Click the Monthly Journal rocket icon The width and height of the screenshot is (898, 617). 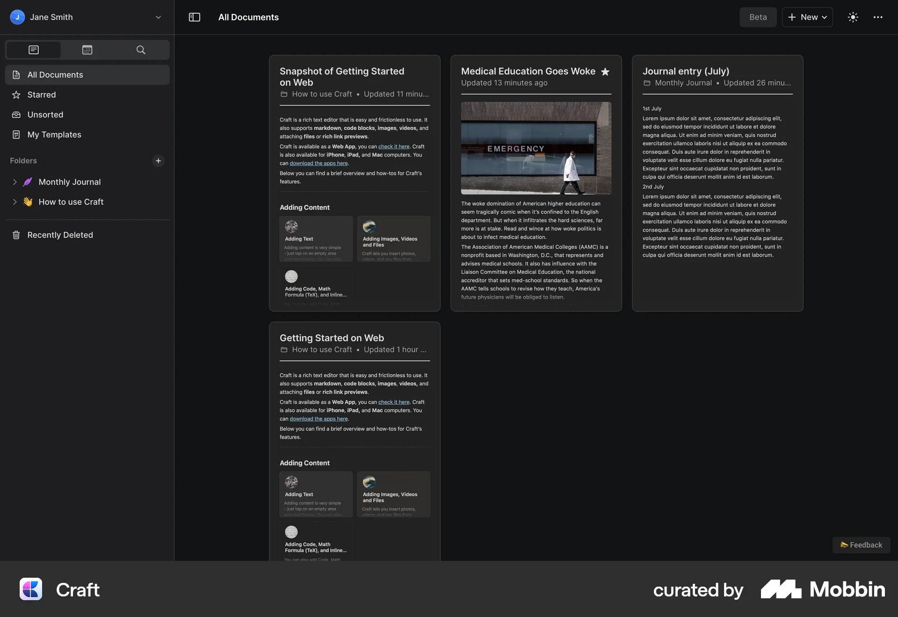coord(28,182)
